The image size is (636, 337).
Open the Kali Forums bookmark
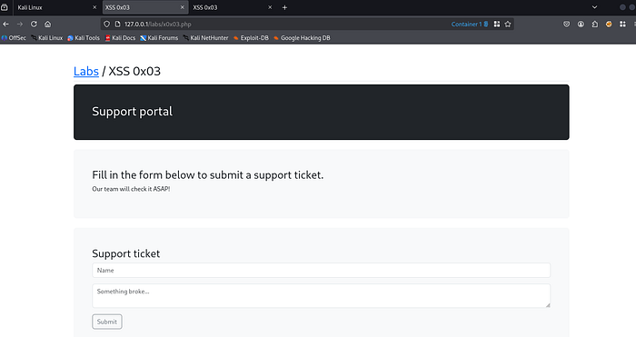click(x=159, y=38)
